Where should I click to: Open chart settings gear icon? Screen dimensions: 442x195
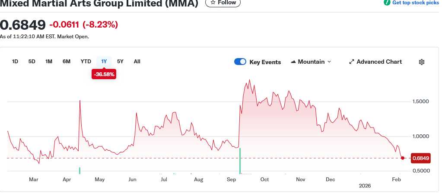click(x=421, y=62)
